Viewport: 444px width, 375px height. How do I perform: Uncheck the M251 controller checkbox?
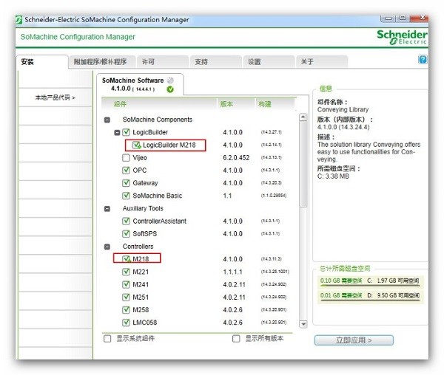coord(126,297)
